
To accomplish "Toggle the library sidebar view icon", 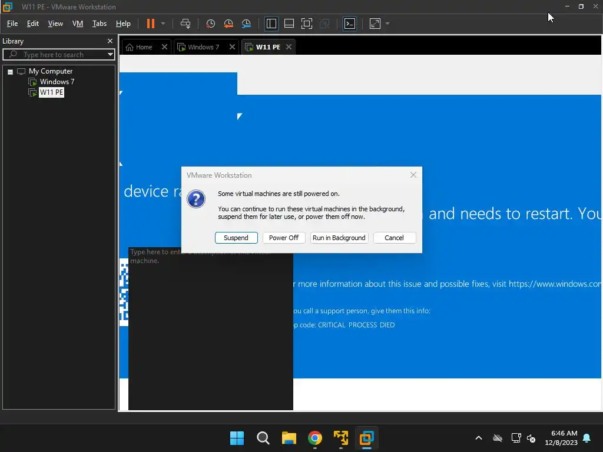I will (x=271, y=24).
